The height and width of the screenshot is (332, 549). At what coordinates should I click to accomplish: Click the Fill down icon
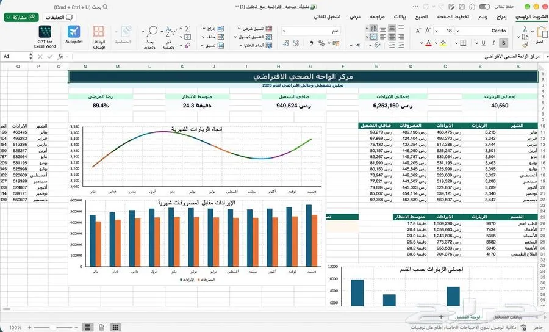(188, 37)
